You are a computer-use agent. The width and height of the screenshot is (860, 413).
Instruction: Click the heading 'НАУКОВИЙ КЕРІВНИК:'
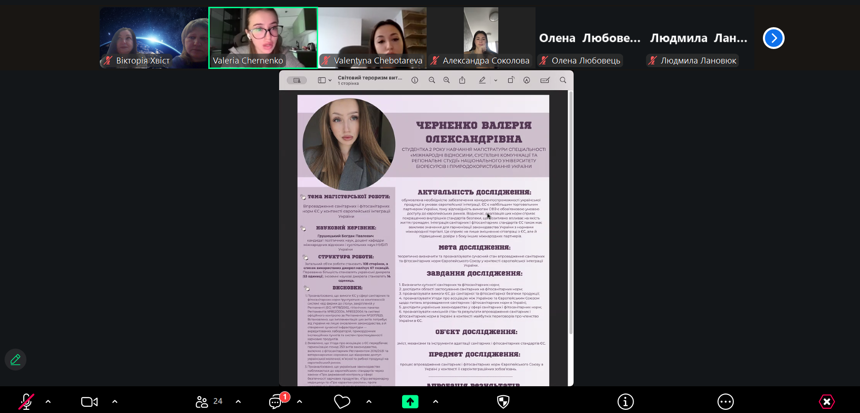[x=346, y=228]
